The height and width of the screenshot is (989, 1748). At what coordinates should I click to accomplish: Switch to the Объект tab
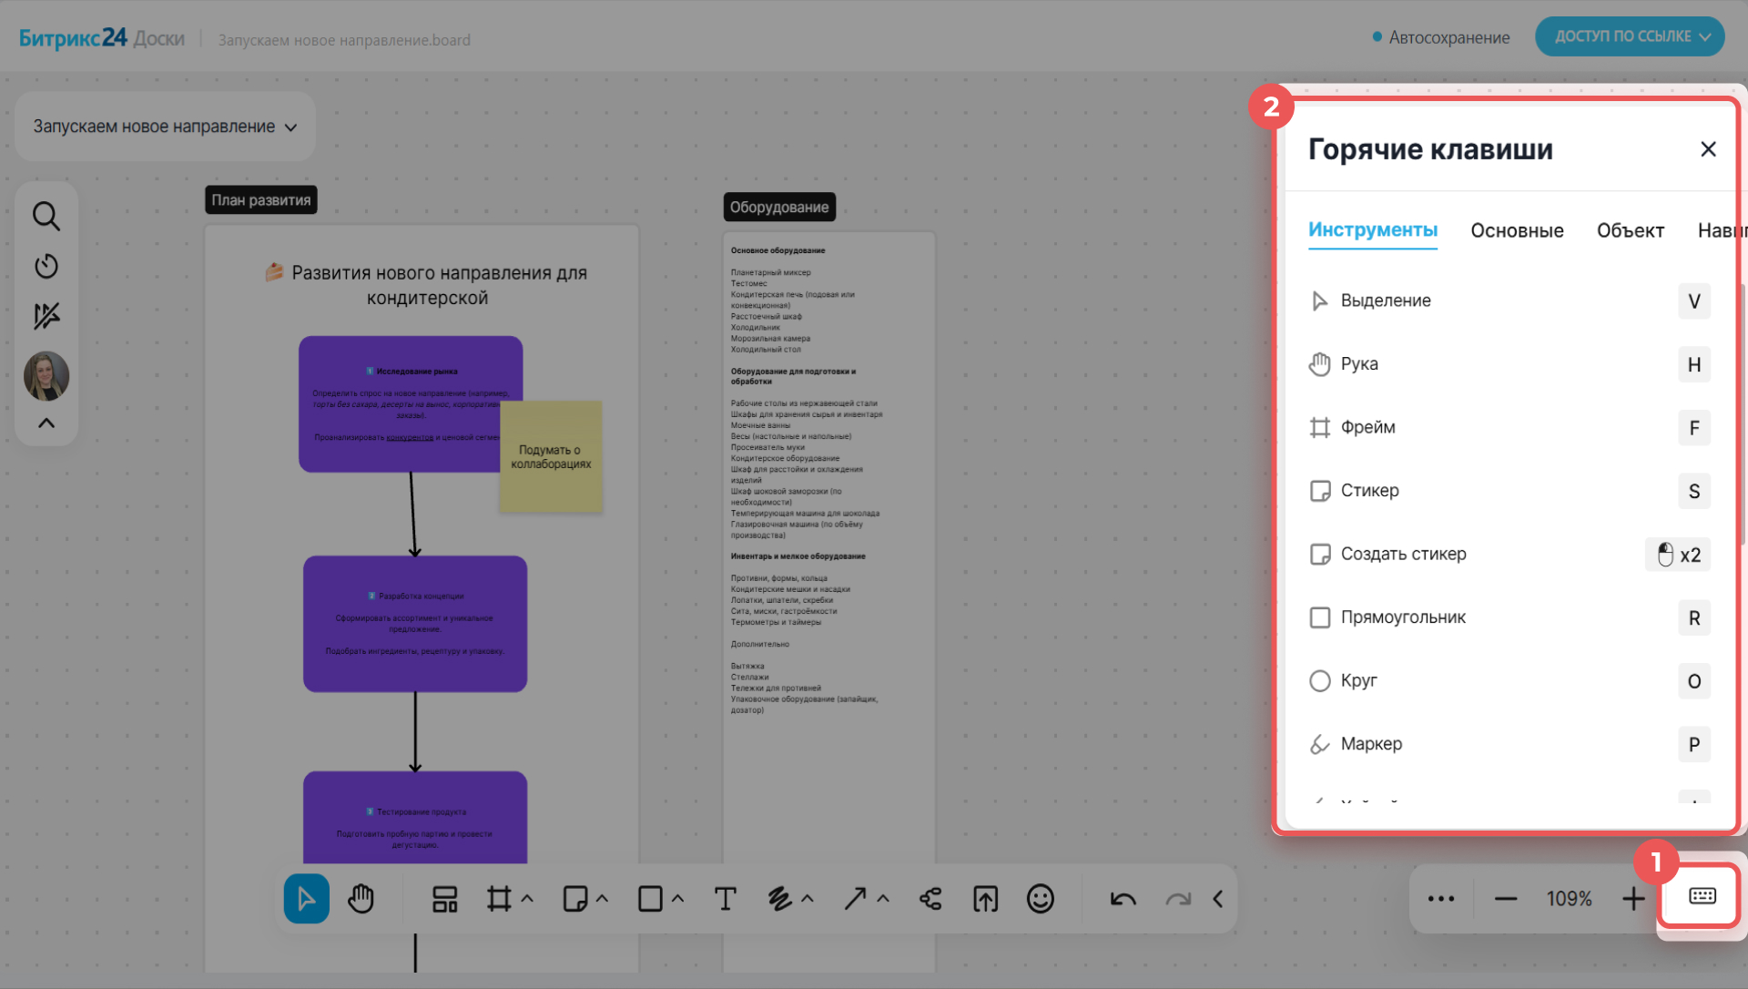pos(1630,230)
